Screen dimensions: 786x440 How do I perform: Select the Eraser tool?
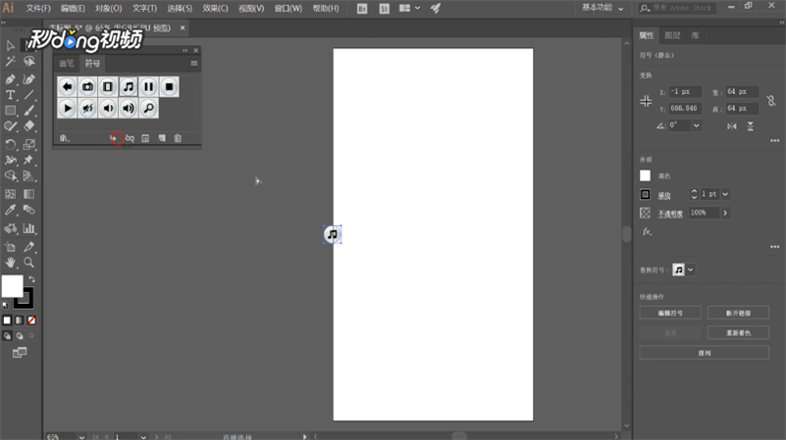(x=29, y=126)
